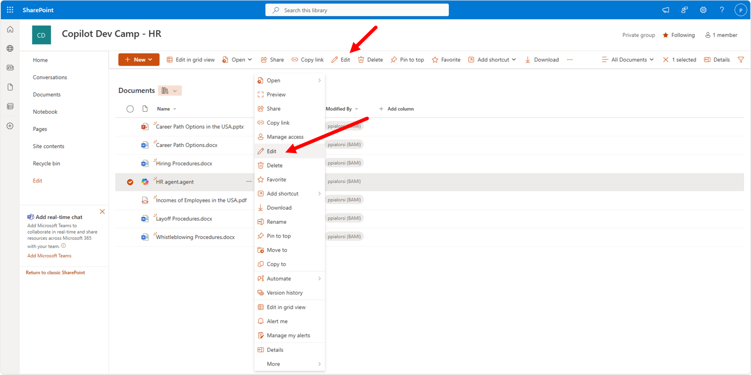Clear the 1 selected X button

point(666,60)
